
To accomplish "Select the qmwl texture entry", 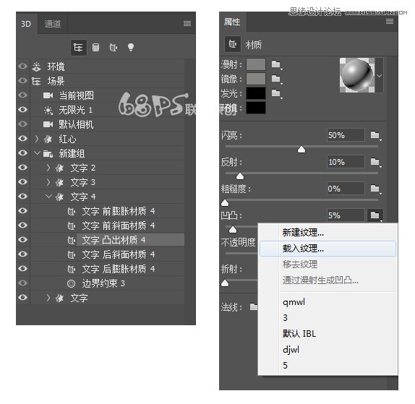I will tap(328, 302).
